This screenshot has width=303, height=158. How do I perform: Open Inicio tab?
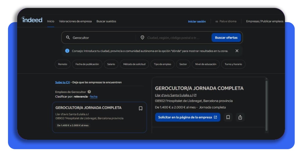51,21
